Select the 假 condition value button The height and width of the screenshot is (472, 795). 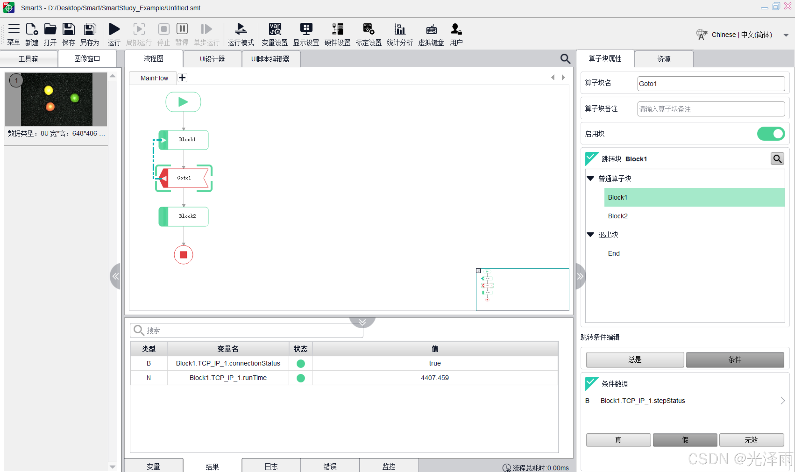tap(685, 440)
